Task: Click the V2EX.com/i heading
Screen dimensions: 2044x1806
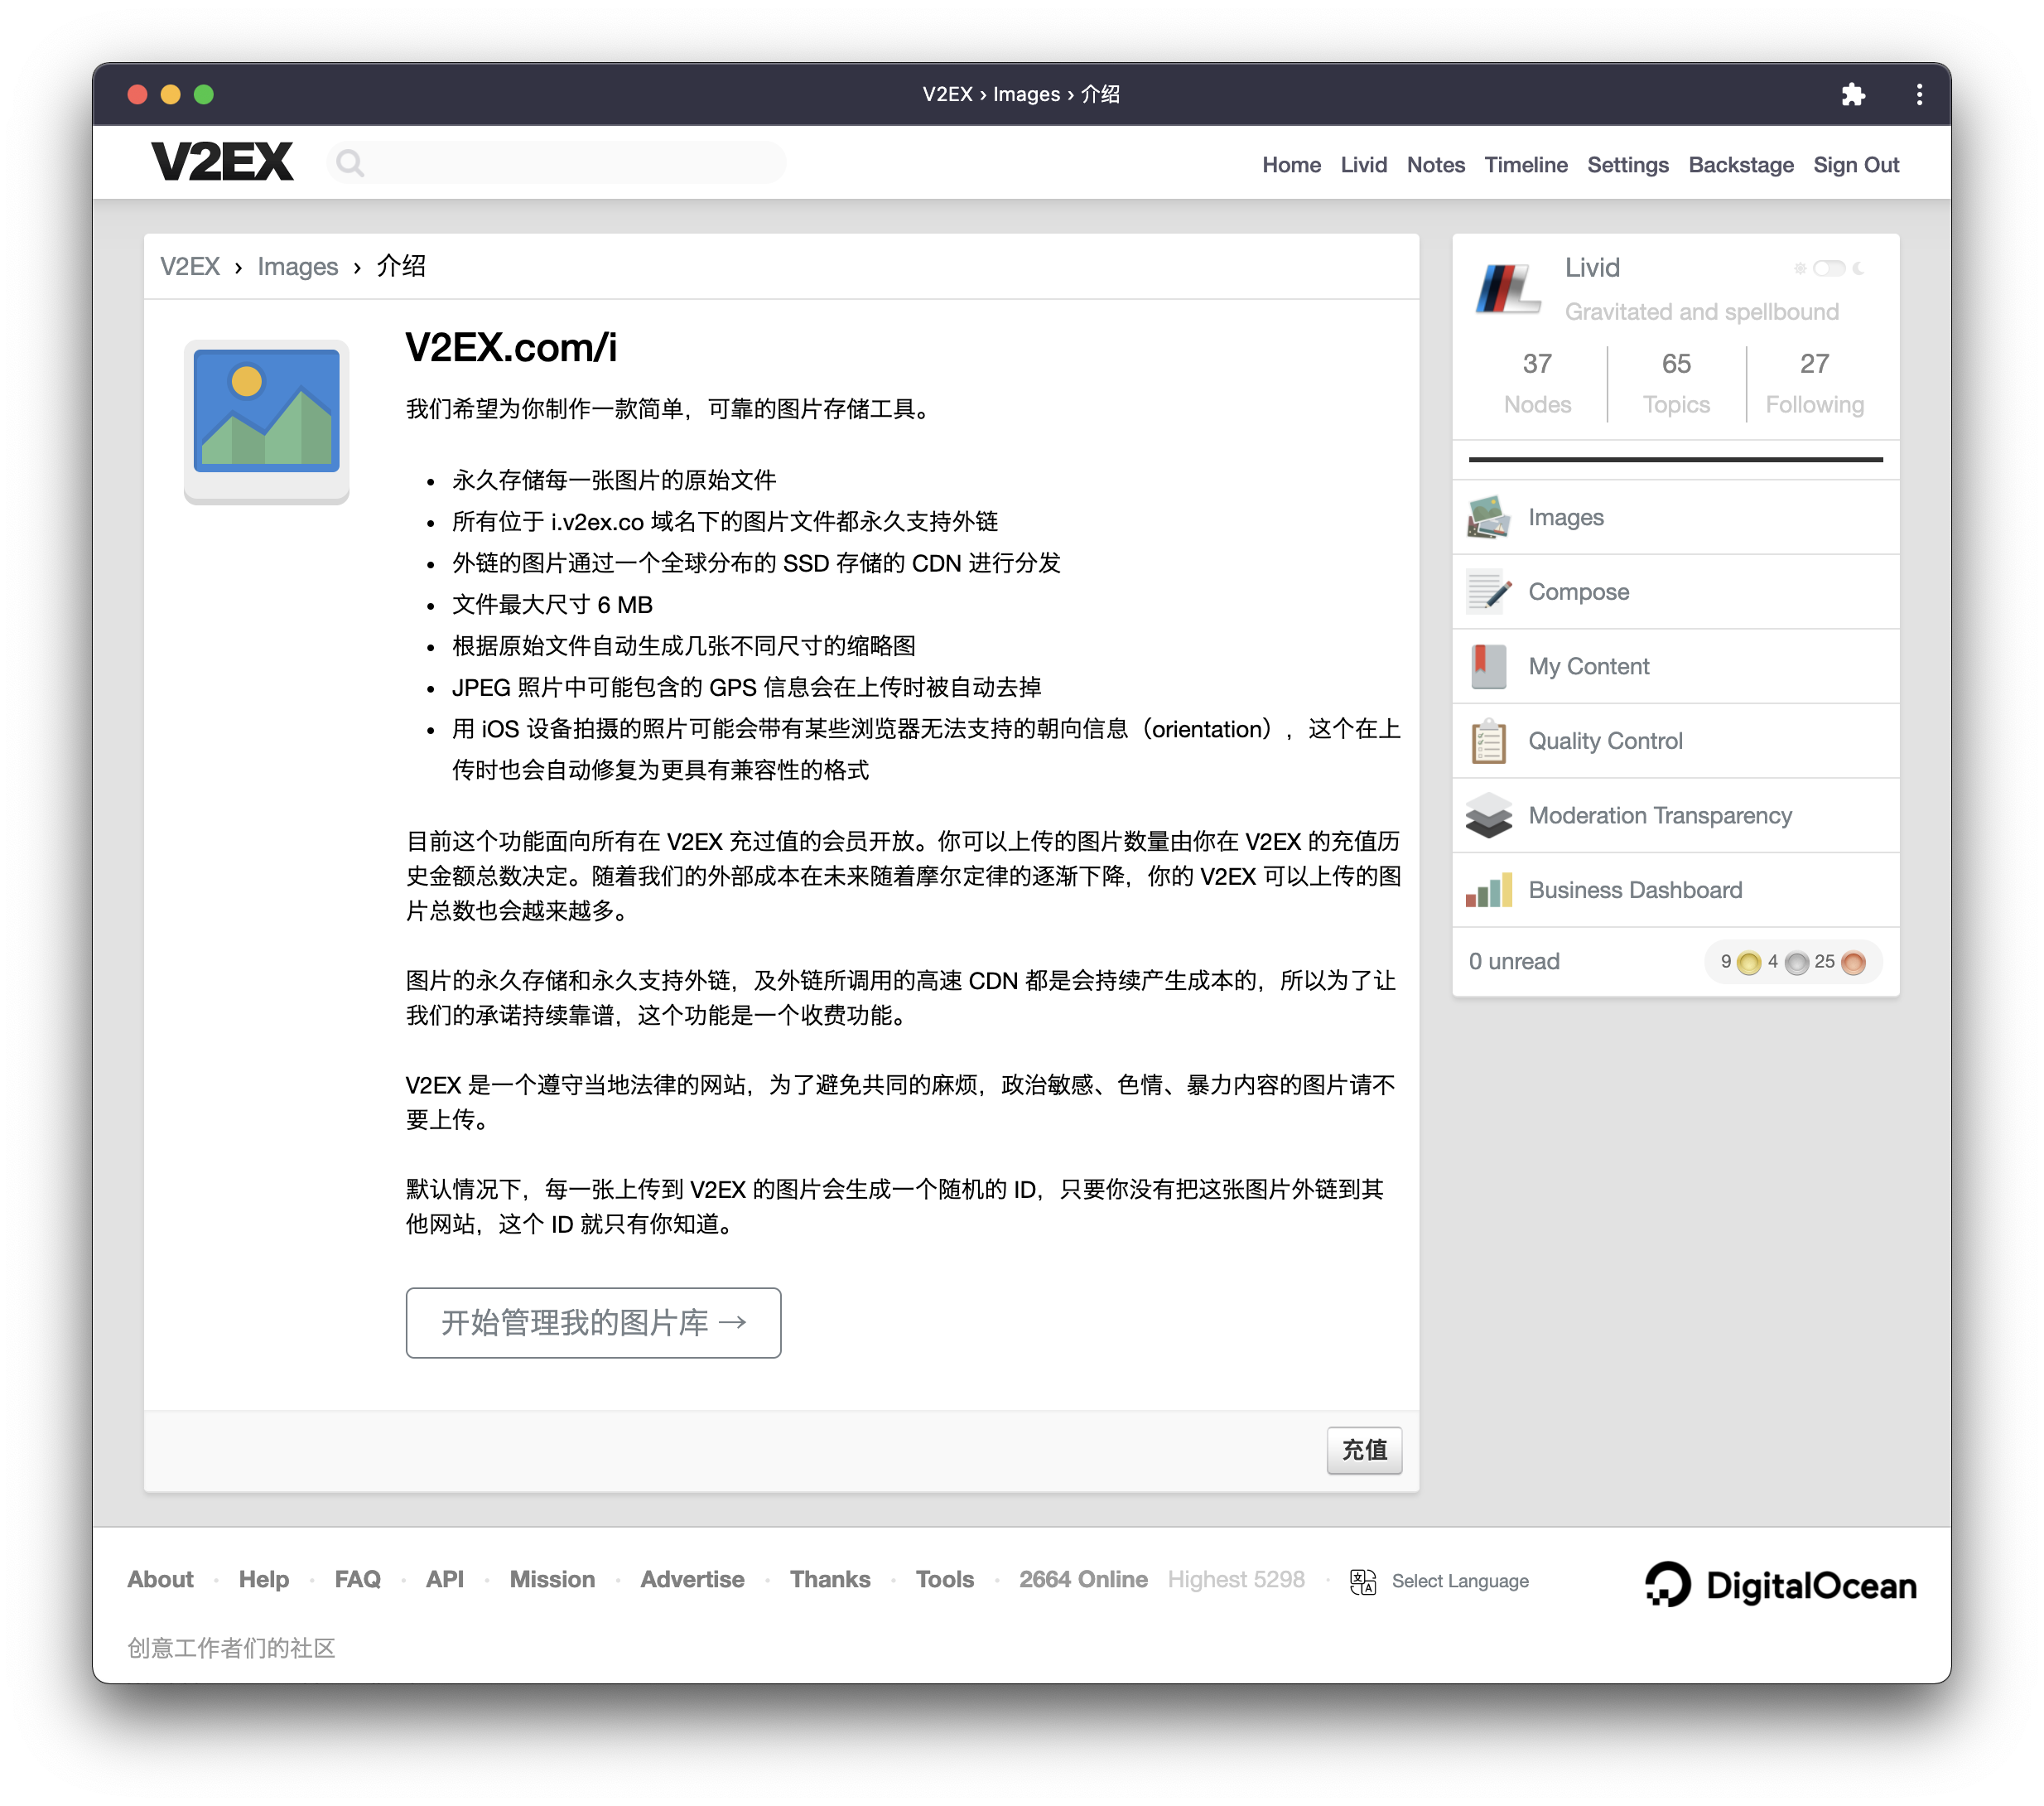Action: [511, 348]
